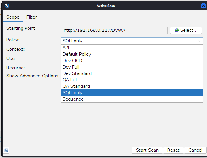
Task: Select the highlighted SQLi-only policy
Action: click(x=72, y=93)
